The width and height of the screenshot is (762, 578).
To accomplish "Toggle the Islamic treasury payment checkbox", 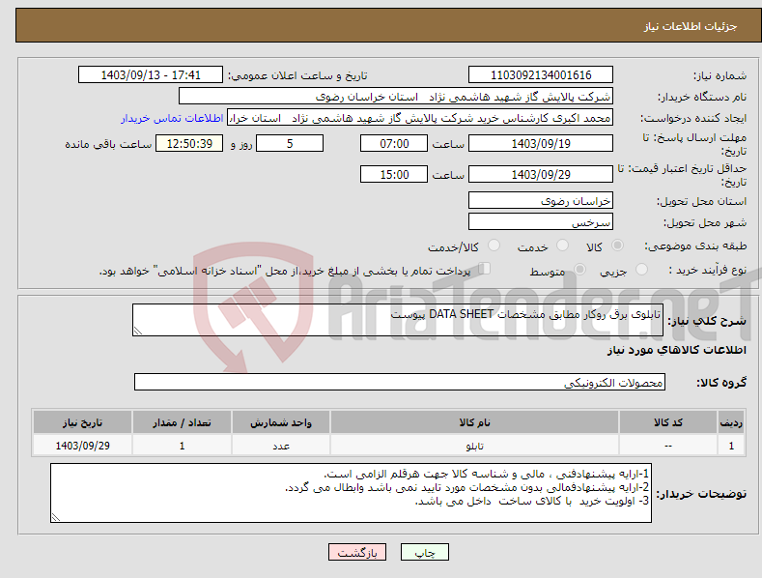I will tap(485, 268).
